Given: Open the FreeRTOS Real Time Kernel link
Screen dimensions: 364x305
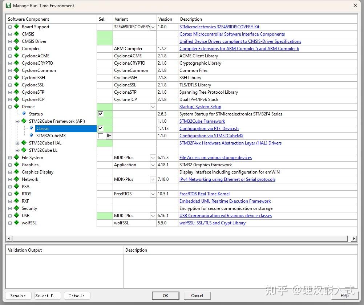Looking at the screenshot, I should tap(204, 194).
